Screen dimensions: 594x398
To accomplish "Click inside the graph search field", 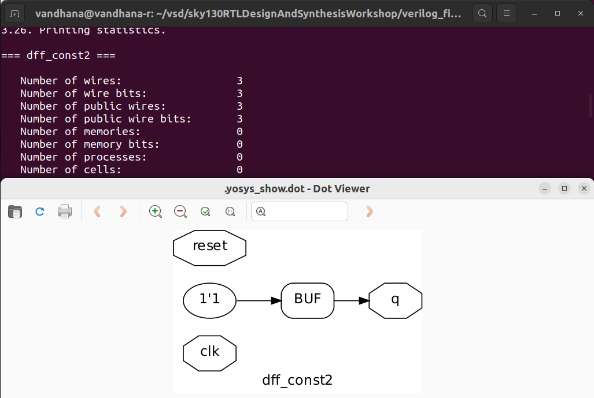I will click(304, 211).
